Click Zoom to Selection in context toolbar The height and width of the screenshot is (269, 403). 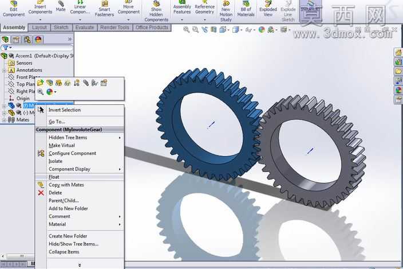(x=40, y=92)
